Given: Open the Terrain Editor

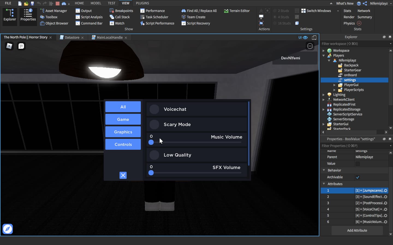Looking at the screenshot, I should tap(237, 11).
